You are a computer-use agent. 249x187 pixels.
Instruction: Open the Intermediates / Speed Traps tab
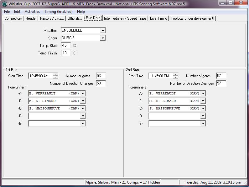tap(125, 18)
